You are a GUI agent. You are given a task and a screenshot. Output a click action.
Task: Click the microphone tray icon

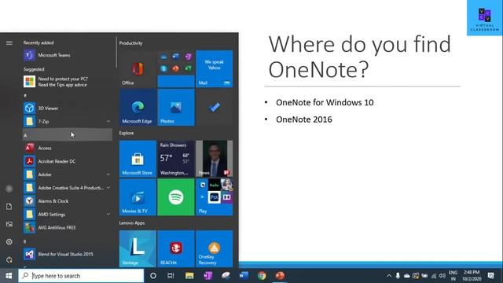click(x=398, y=276)
